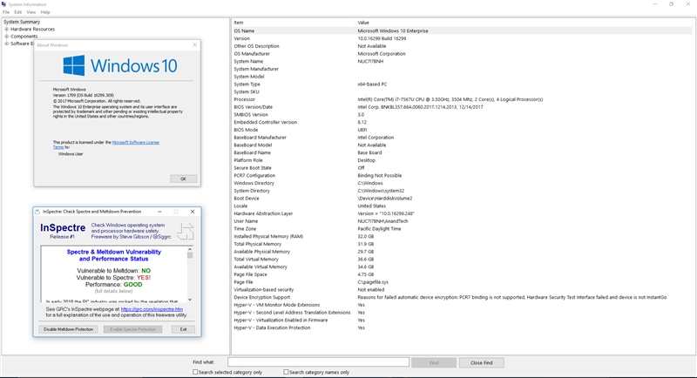Select Hyper-V - Data Execution Protection row

[463, 327]
